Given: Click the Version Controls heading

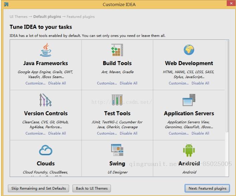Looking at the screenshot, I should 46,113.
